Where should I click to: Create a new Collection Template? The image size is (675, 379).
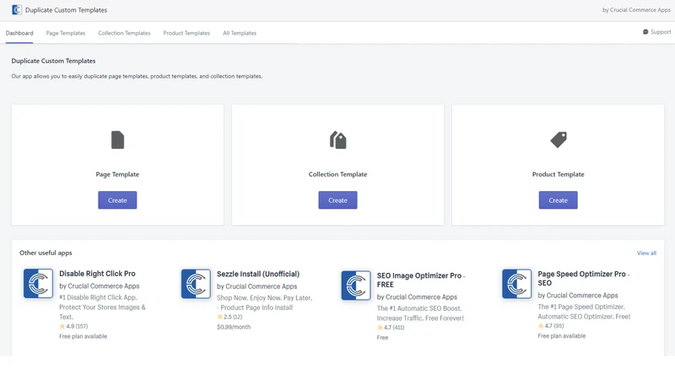(x=338, y=200)
